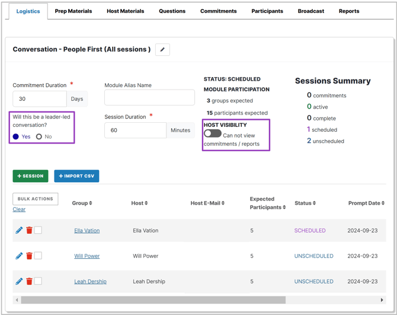Edit the Will Power session row
The height and width of the screenshot is (315, 397).
tap(19, 256)
